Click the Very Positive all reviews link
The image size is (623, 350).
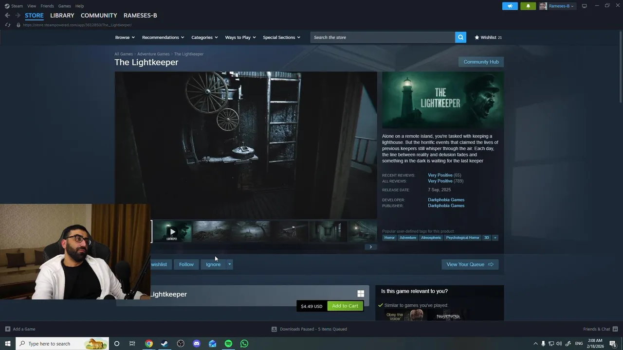tap(440, 181)
